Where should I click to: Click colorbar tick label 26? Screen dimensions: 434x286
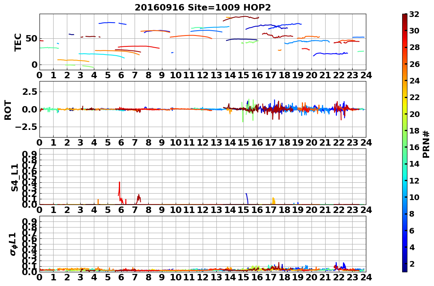[414, 64]
